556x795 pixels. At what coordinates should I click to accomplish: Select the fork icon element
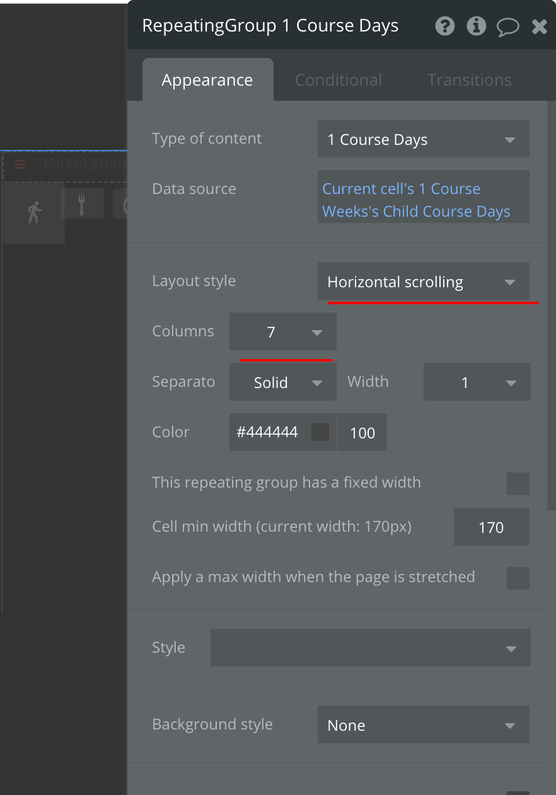click(x=82, y=203)
